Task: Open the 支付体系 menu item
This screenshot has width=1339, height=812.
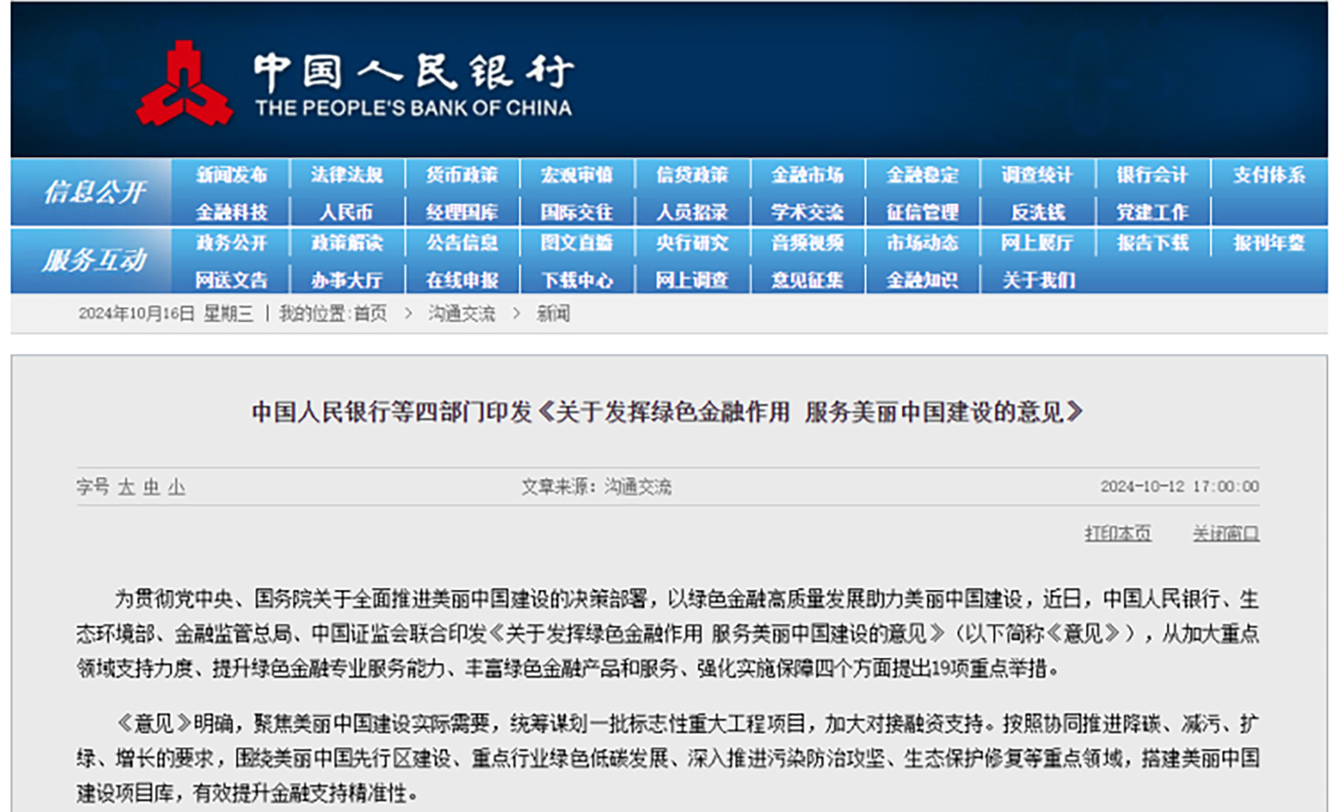Action: pyautogui.click(x=1269, y=175)
